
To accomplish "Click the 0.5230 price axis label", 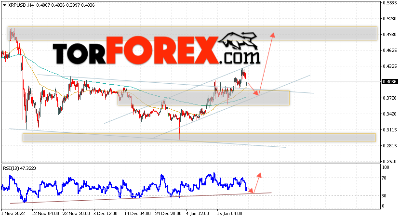I will pyautogui.click(x=389, y=19).
